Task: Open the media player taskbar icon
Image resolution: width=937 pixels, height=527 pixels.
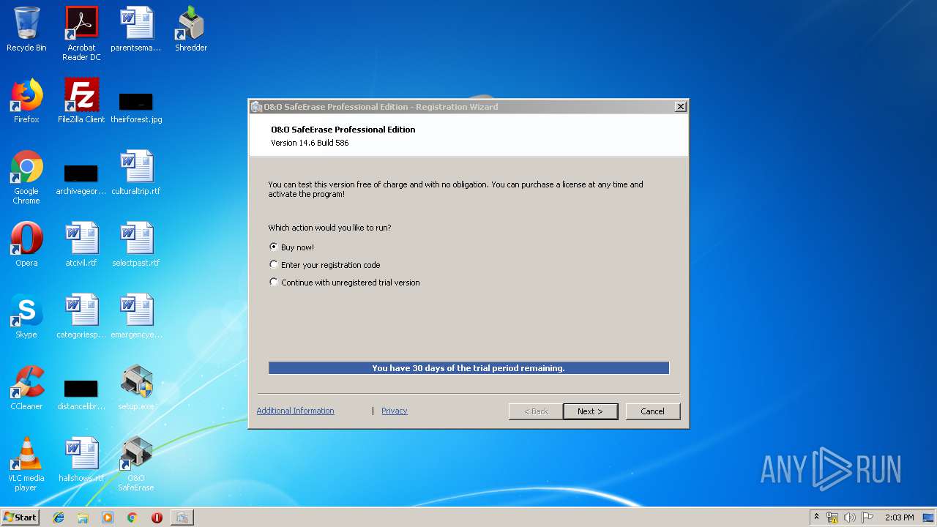Action: [x=108, y=517]
